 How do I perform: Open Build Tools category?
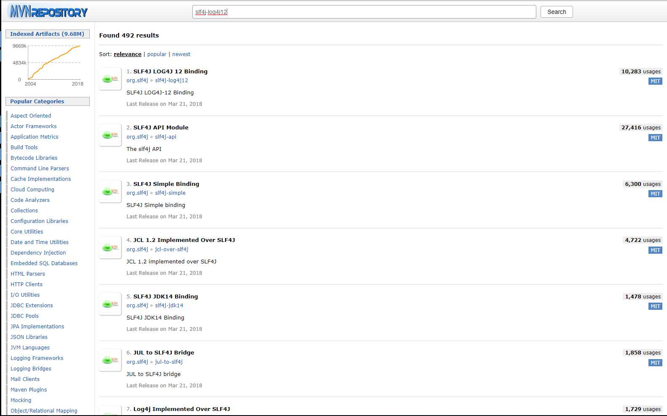(24, 148)
